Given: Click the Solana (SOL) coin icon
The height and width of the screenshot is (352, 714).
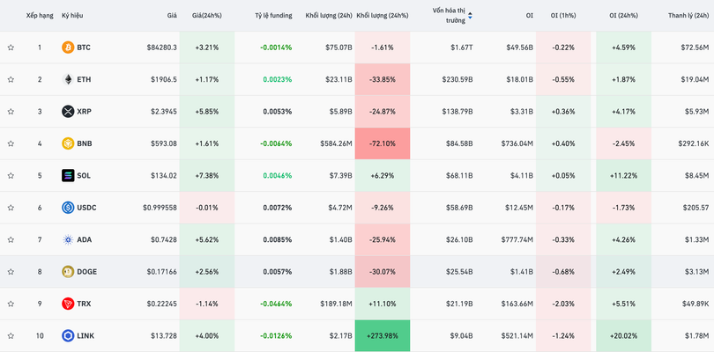Looking at the screenshot, I should (x=68, y=176).
